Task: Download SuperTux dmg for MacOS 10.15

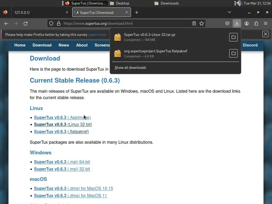Action: pos(73,188)
